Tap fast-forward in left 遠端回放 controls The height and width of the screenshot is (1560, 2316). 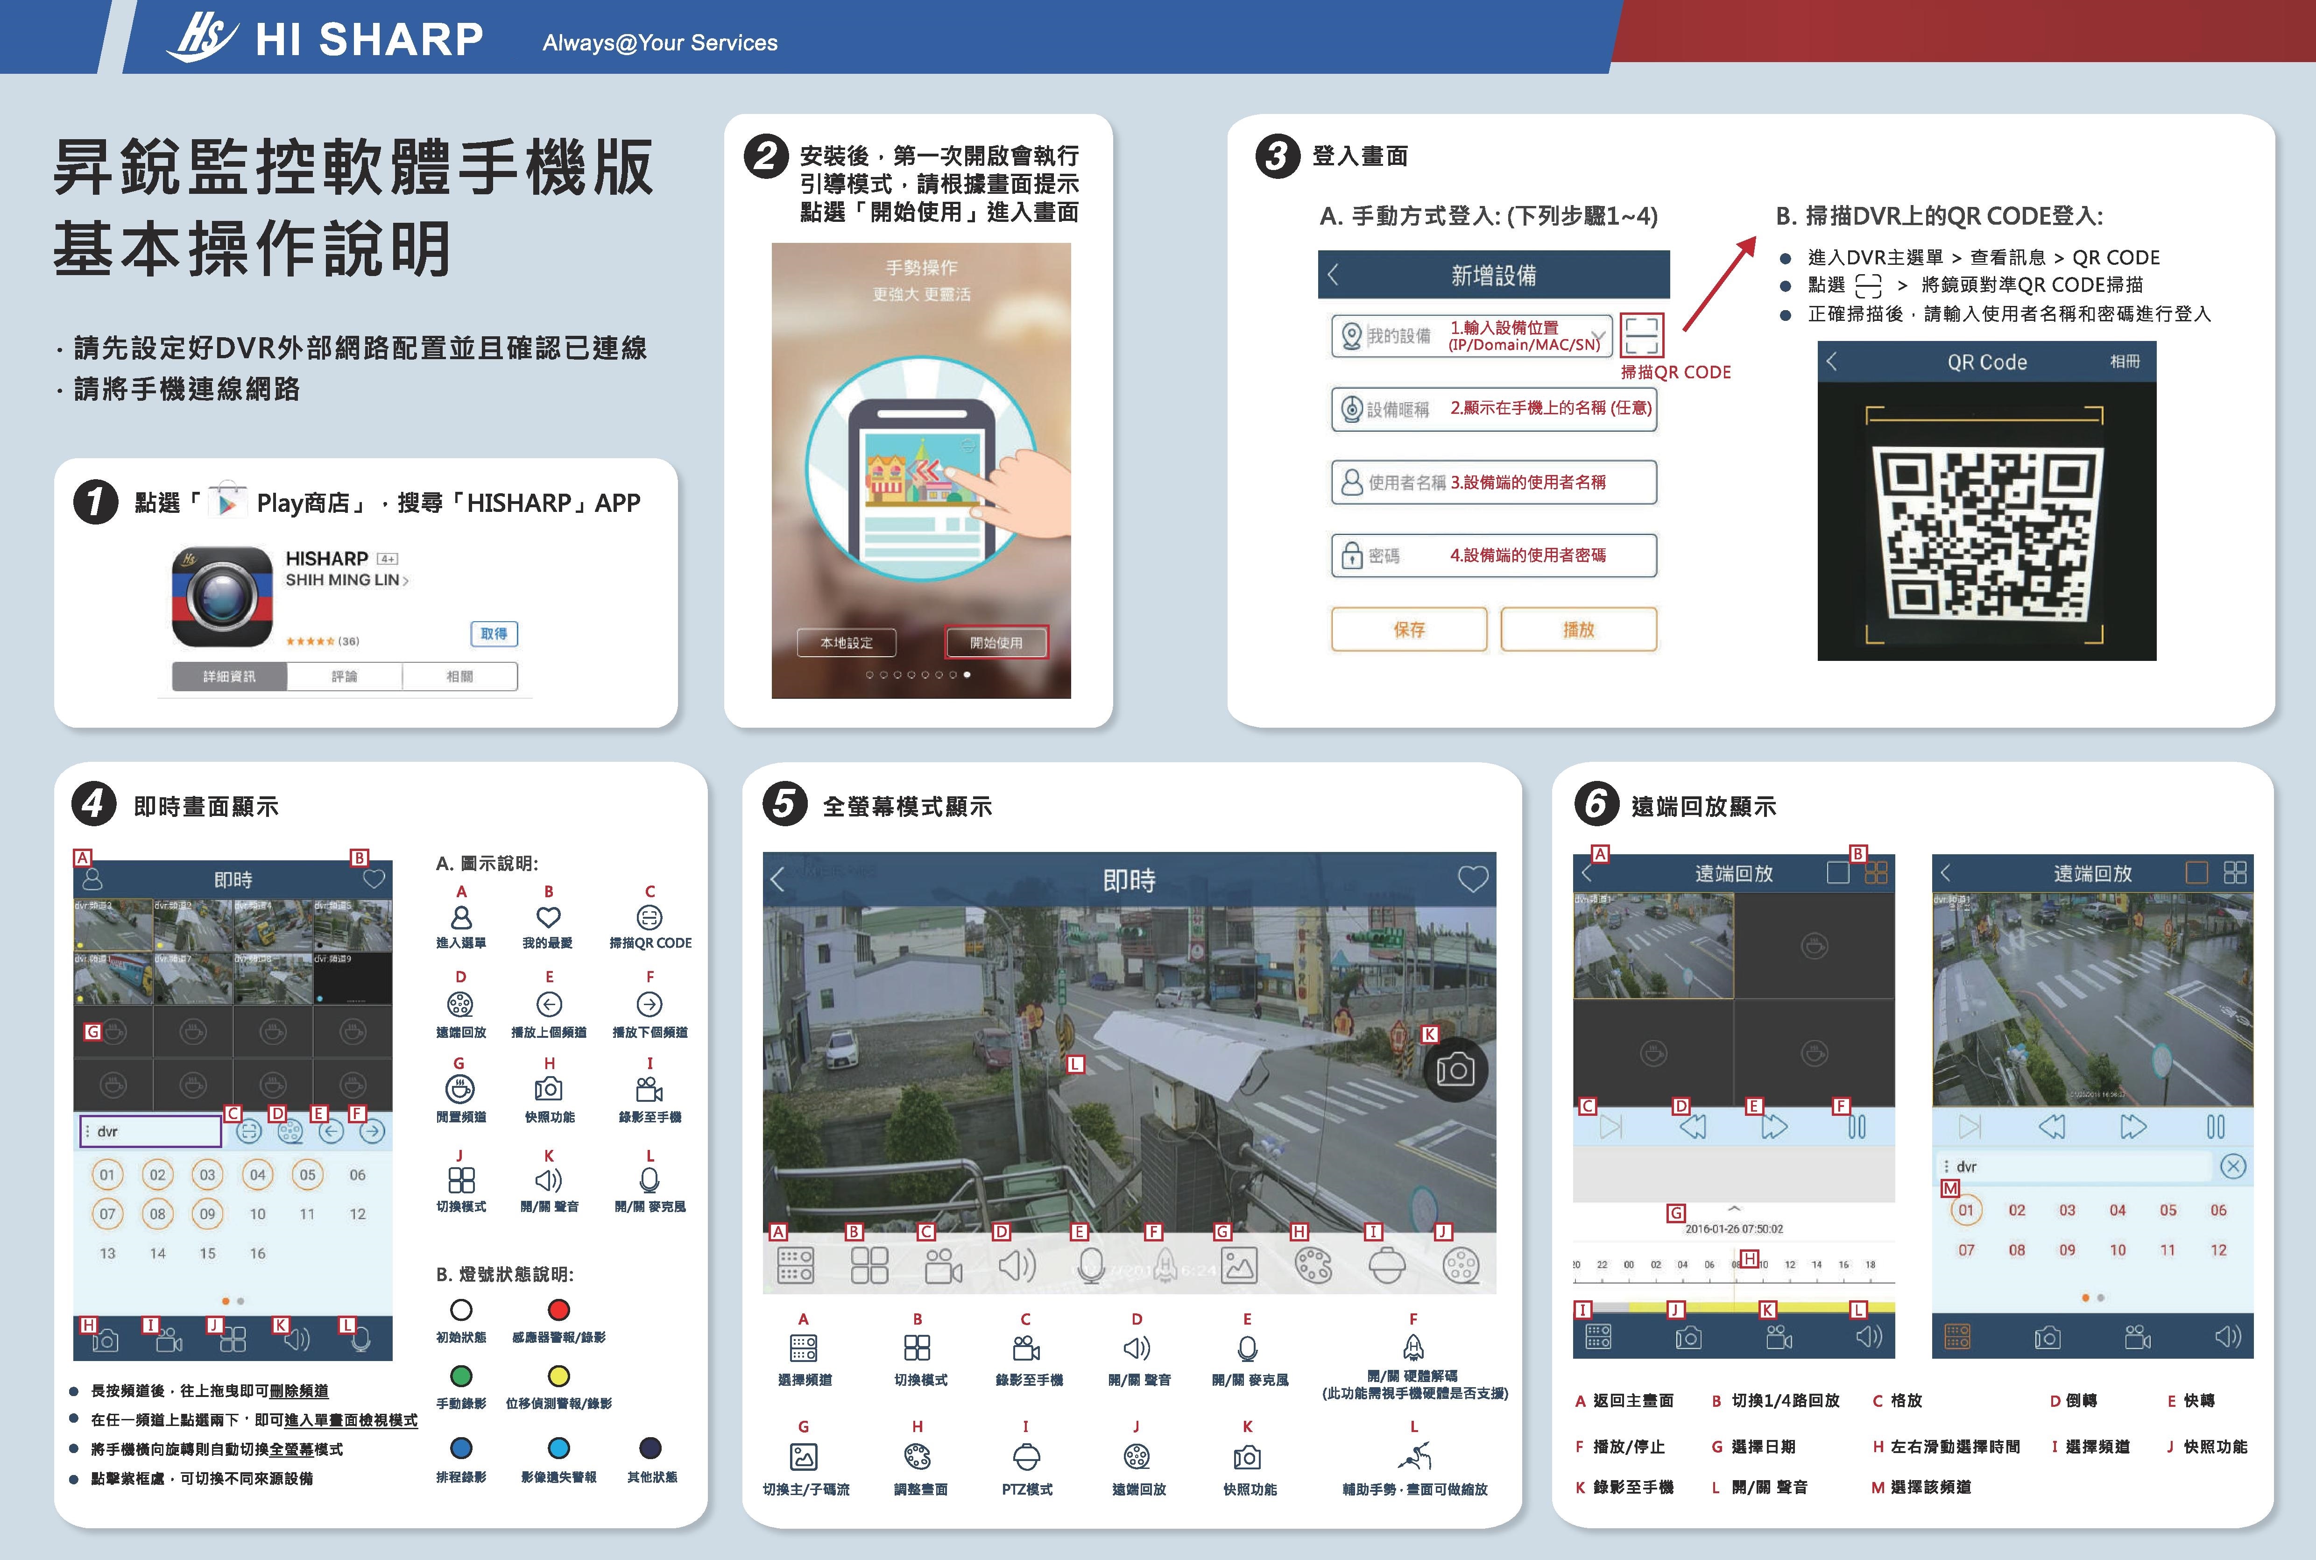click(x=1774, y=1127)
